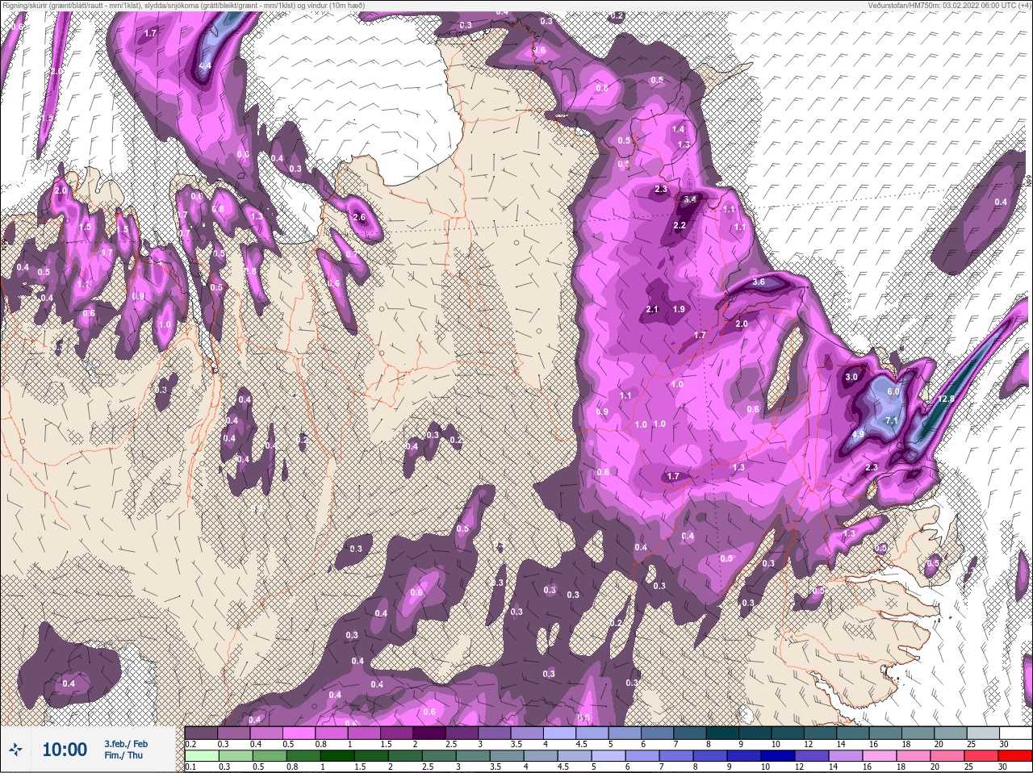Click the bottom legend swatch between 0.1 and 0.3
Viewport: 1033px width, 773px height.
tap(201, 756)
